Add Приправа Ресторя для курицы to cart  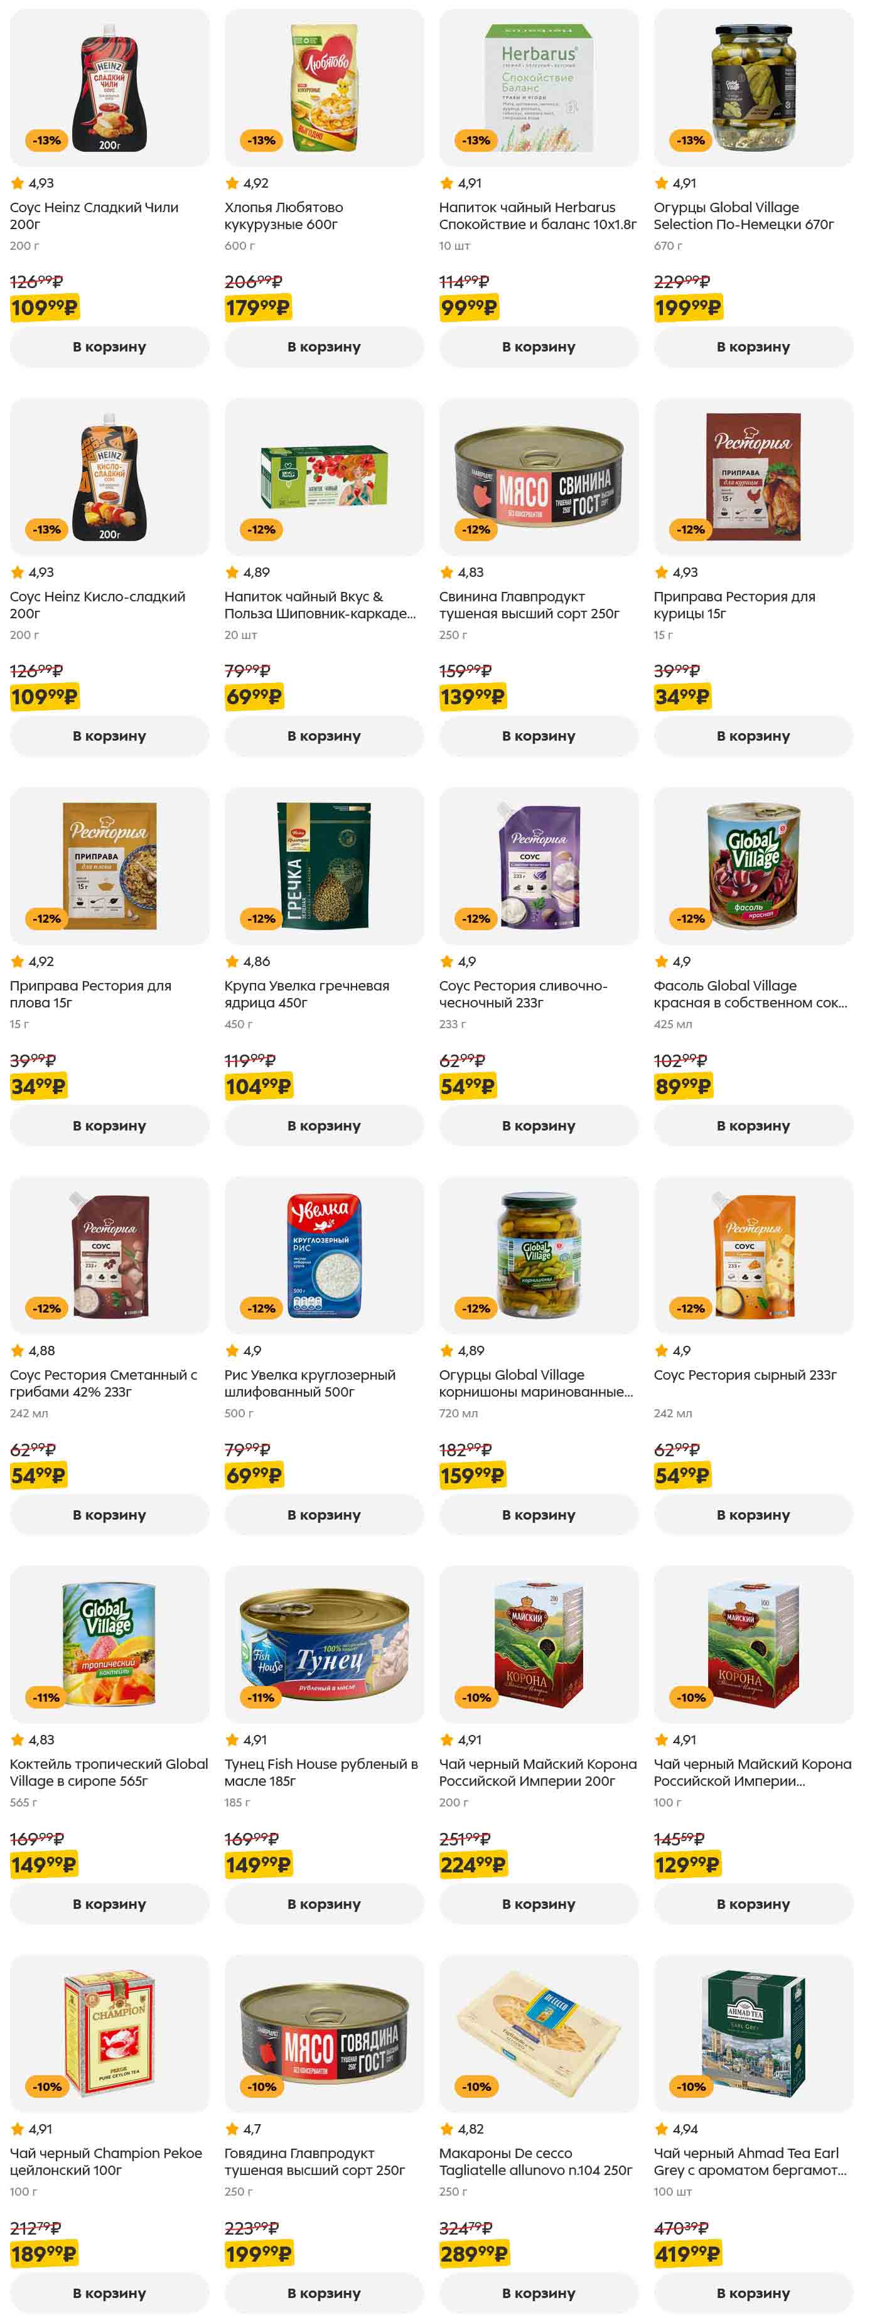coord(753,736)
